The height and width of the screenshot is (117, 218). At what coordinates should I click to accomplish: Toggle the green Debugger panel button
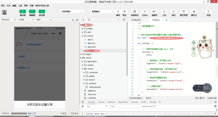pyautogui.click(x=42, y=11)
